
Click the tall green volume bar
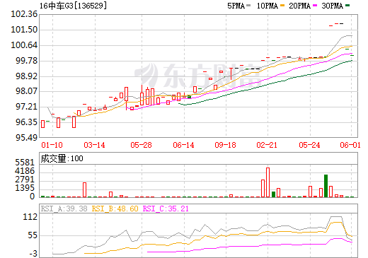(326, 186)
